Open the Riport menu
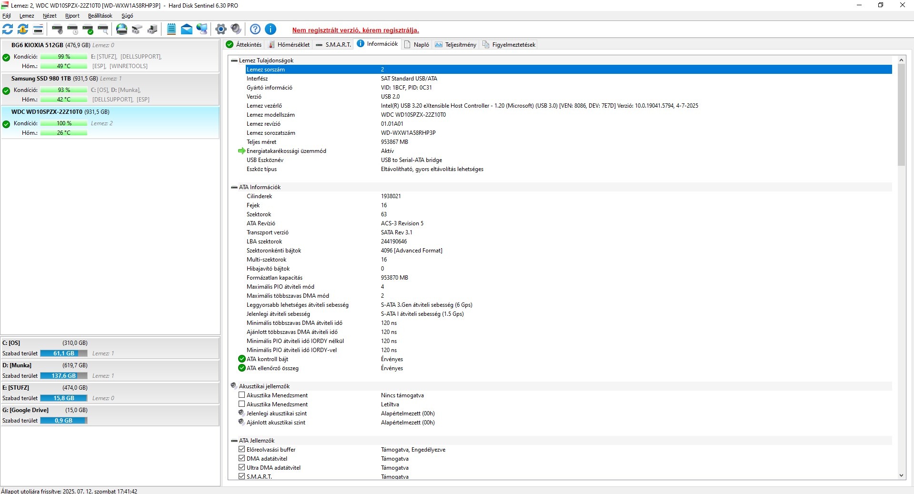This screenshot has width=914, height=494. point(72,16)
